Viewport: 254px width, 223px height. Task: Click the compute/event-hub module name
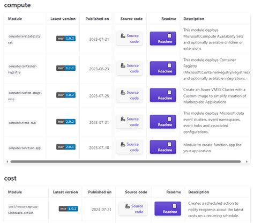[x=22, y=123]
